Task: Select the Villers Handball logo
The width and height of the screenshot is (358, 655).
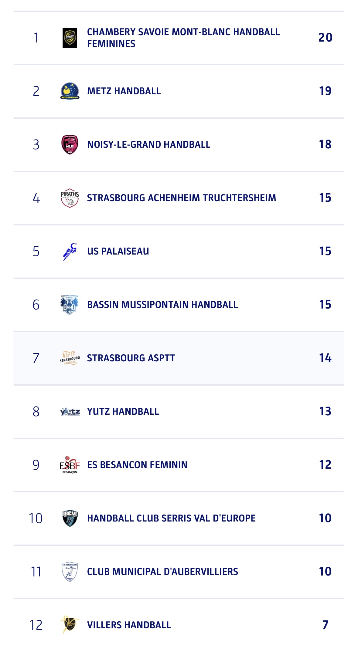Action: [70, 625]
